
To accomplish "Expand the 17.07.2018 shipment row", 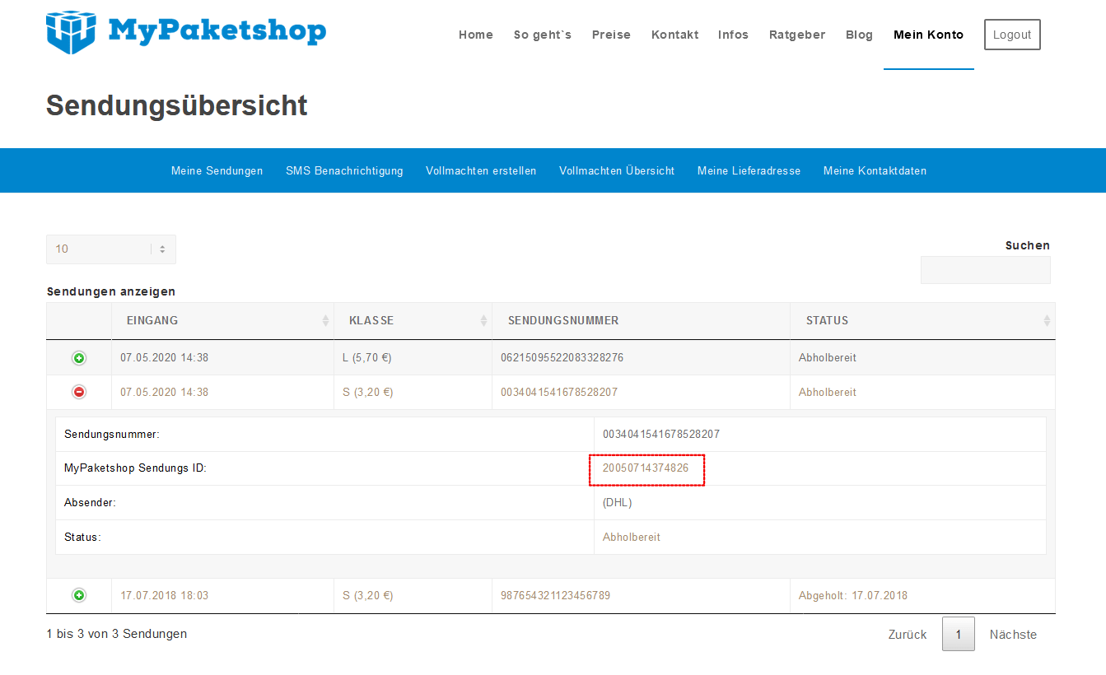I will click(x=79, y=595).
